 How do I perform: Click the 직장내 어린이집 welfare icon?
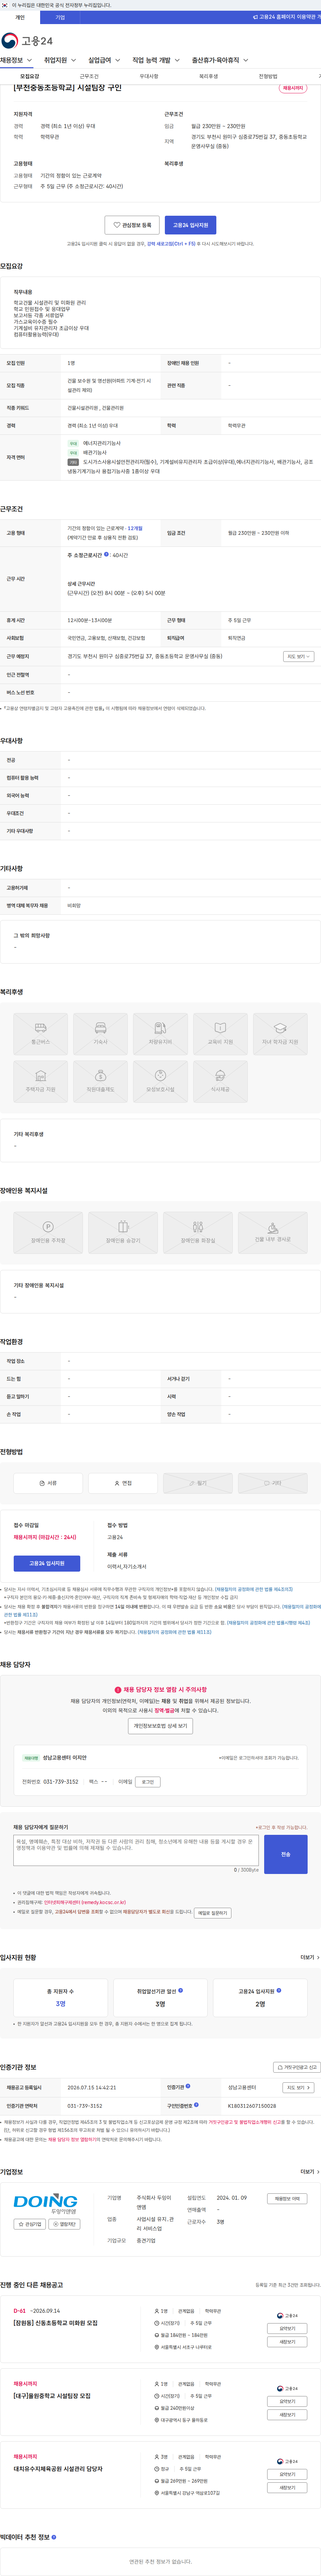tap(100, 1082)
